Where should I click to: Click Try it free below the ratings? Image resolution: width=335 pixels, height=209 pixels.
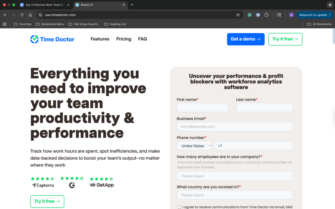click(x=47, y=201)
